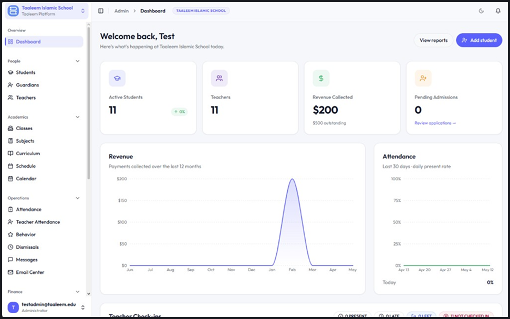The image size is (510, 319).
Task: Follow the Review applications link
Action: coord(435,123)
